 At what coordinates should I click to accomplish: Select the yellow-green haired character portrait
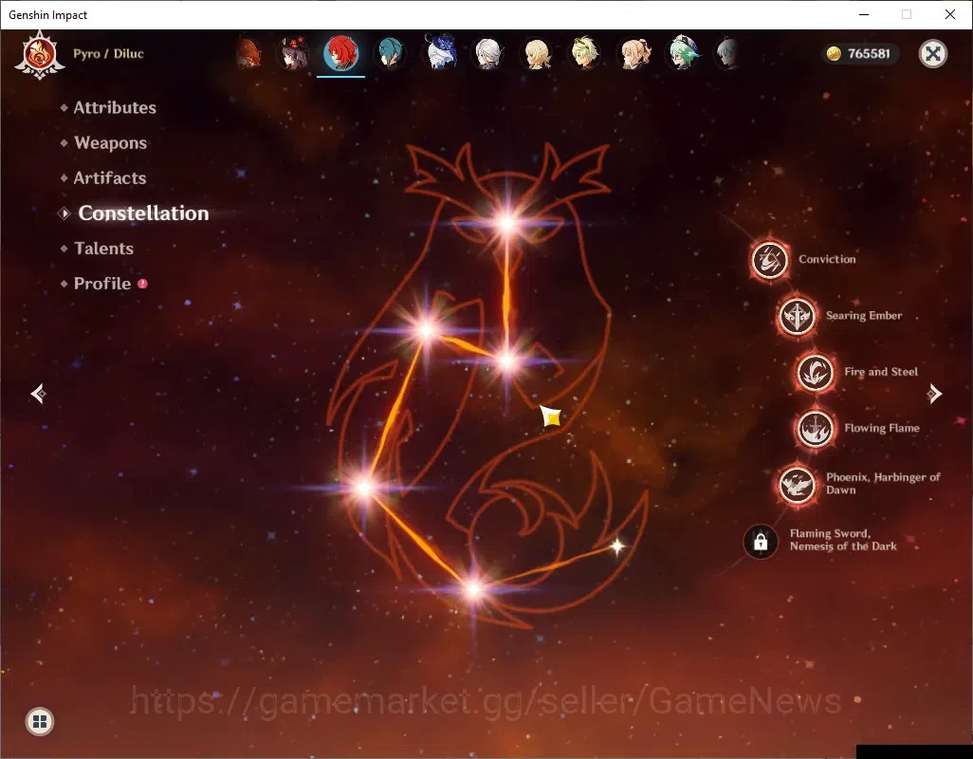(x=585, y=53)
